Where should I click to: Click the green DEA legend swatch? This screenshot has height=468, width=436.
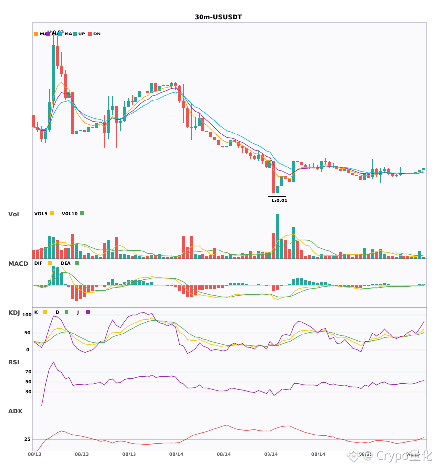pyautogui.click(x=77, y=263)
